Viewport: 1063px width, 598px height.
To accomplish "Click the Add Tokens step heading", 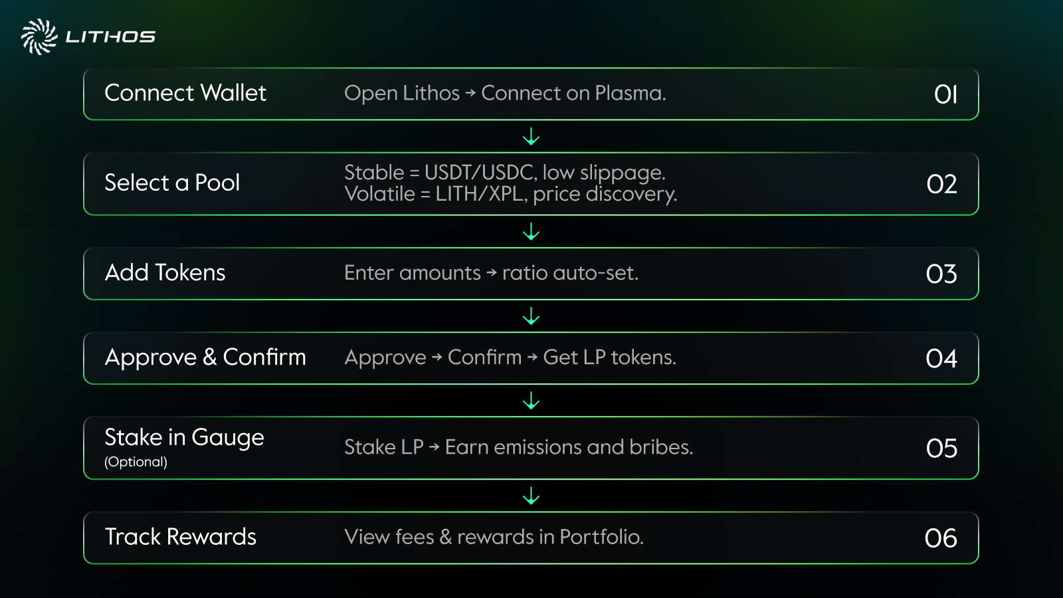I will 165,273.
